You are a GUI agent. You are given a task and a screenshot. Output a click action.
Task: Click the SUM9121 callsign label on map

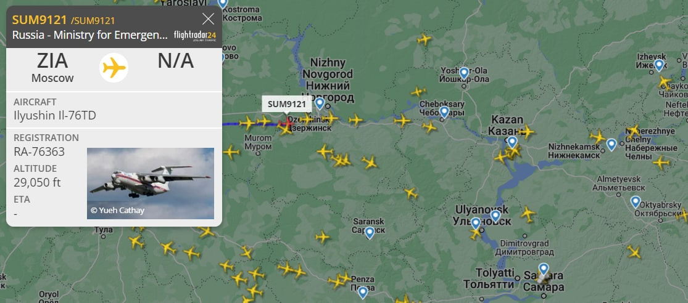point(286,104)
